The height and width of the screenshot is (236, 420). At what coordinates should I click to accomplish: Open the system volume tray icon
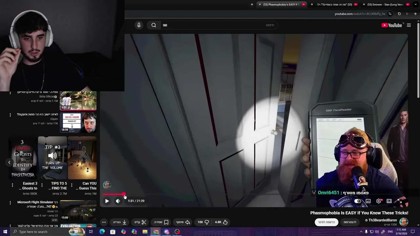tap(377, 232)
